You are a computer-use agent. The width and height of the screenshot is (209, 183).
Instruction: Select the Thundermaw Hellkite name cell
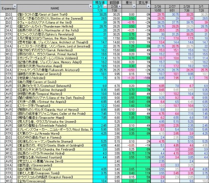point(55,26)
